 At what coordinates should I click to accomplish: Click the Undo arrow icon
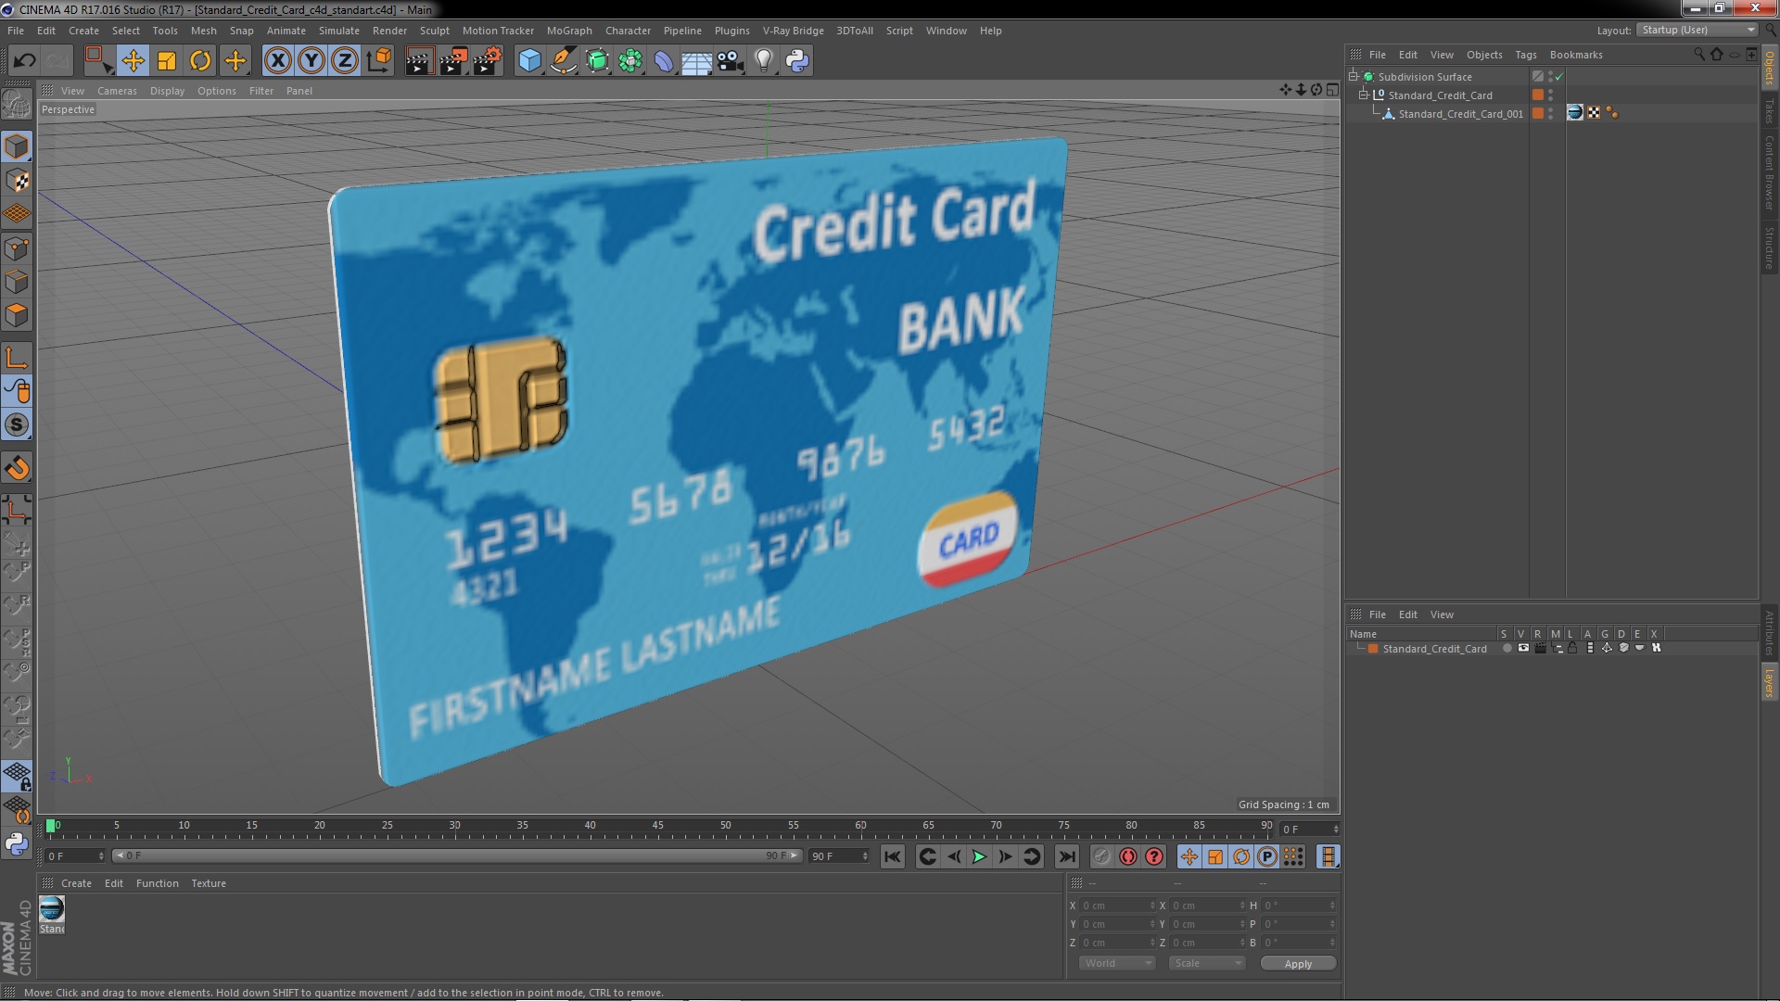[24, 61]
